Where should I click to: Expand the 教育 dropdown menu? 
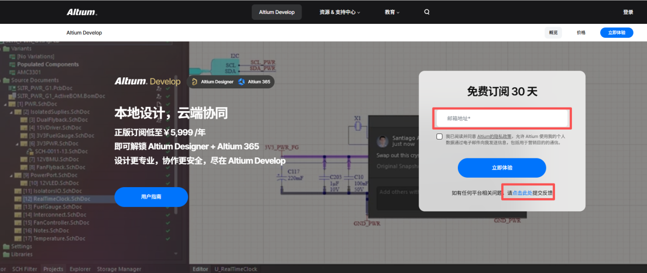(392, 12)
